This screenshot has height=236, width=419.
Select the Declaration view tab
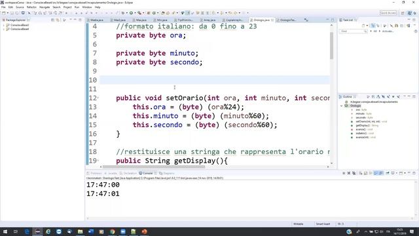128,173
